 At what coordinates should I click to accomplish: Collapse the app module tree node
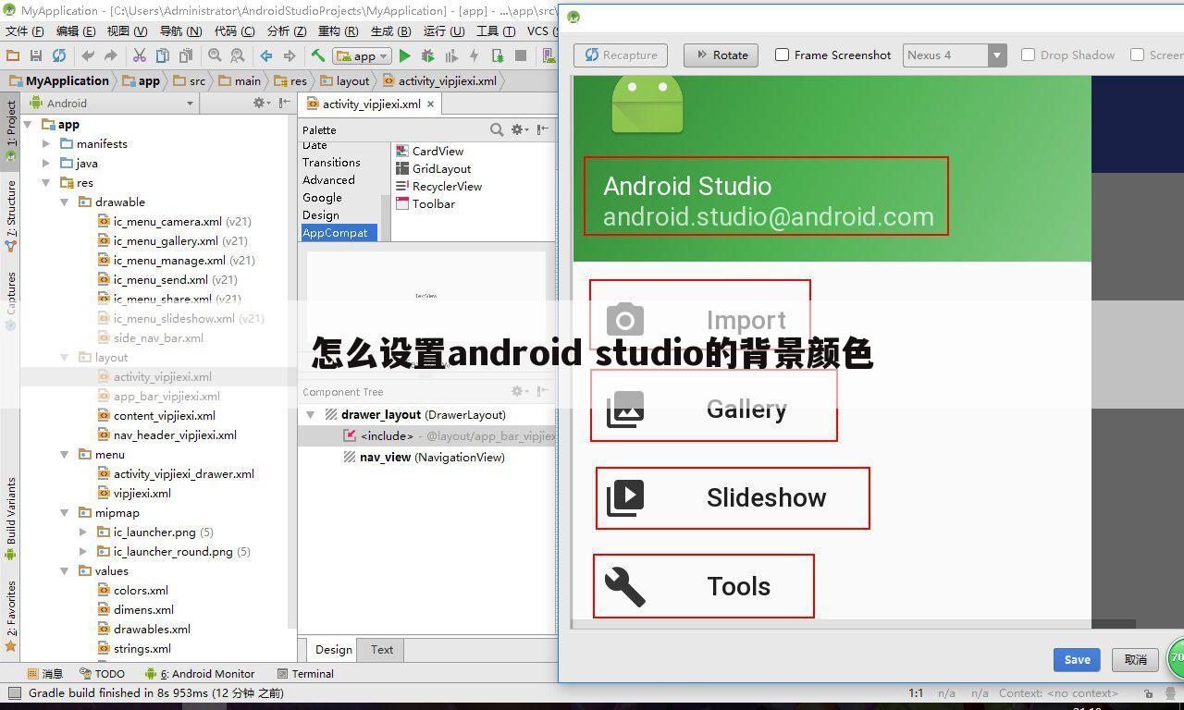29,124
